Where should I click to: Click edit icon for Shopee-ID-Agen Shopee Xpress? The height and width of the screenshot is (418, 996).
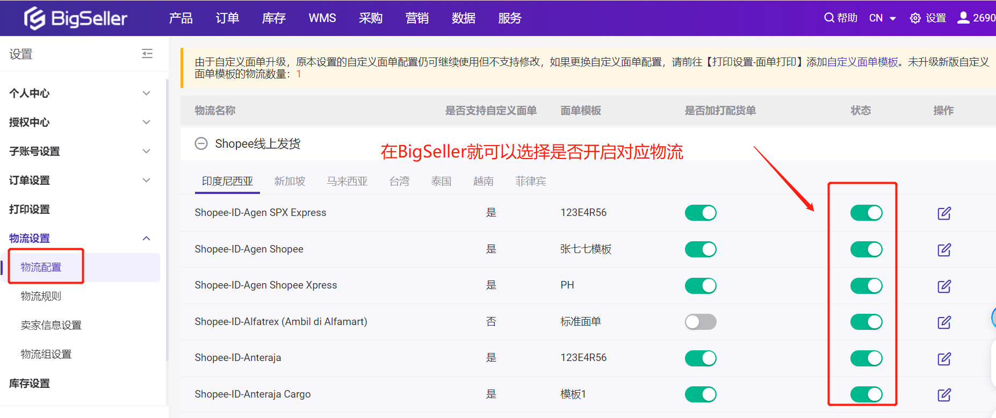[x=944, y=286]
